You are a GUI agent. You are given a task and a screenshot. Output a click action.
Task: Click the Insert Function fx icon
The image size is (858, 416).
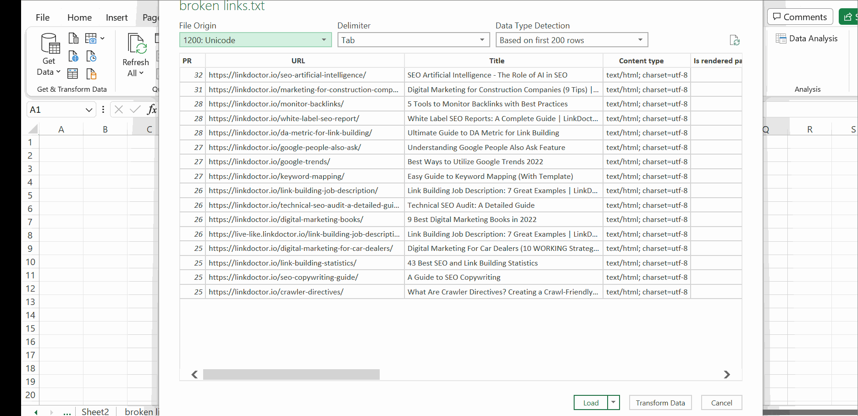[x=152, y=109]
